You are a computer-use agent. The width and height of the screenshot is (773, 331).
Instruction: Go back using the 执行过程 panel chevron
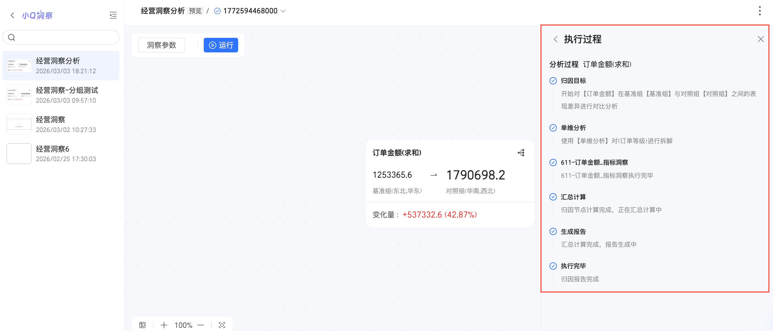click(x=556, y=39)
